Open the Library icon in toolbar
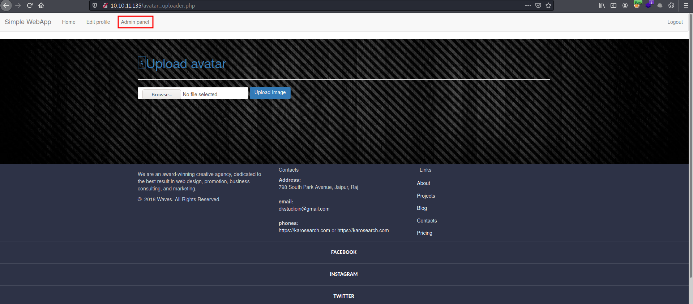This screenshot has width=693, height=304. (602, 5)
